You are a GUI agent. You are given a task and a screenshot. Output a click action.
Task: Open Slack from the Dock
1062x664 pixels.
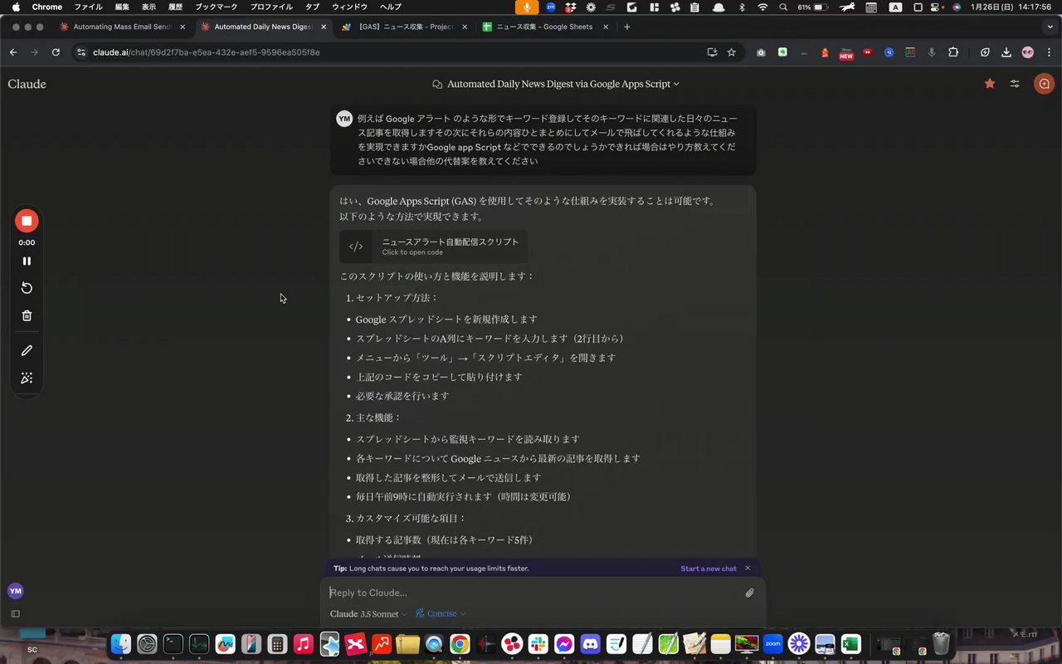pos(538,643)
